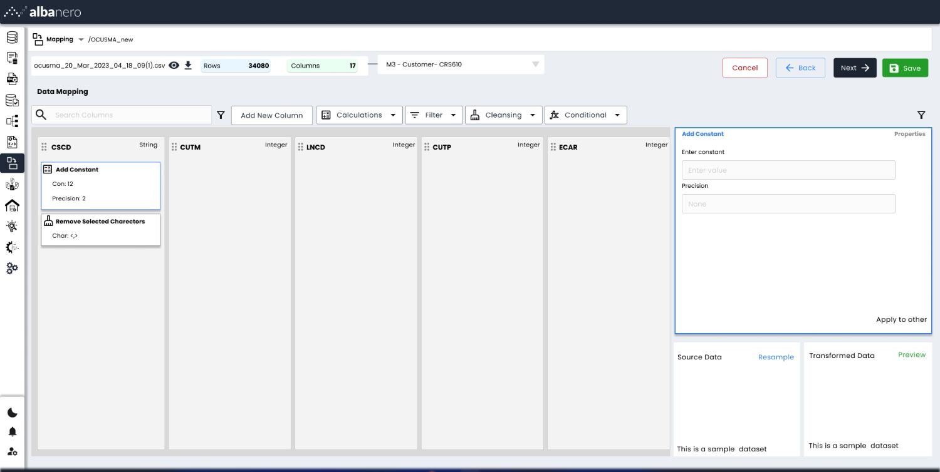
Task: Open the Calculations dropdown
Action: 359,115
